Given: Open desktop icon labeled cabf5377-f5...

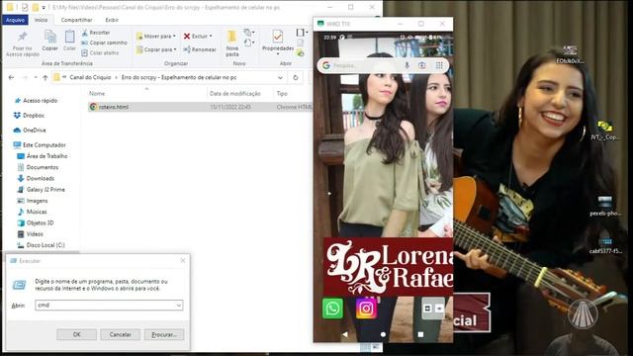Looking at the screenshot, I should pos(605,245).
